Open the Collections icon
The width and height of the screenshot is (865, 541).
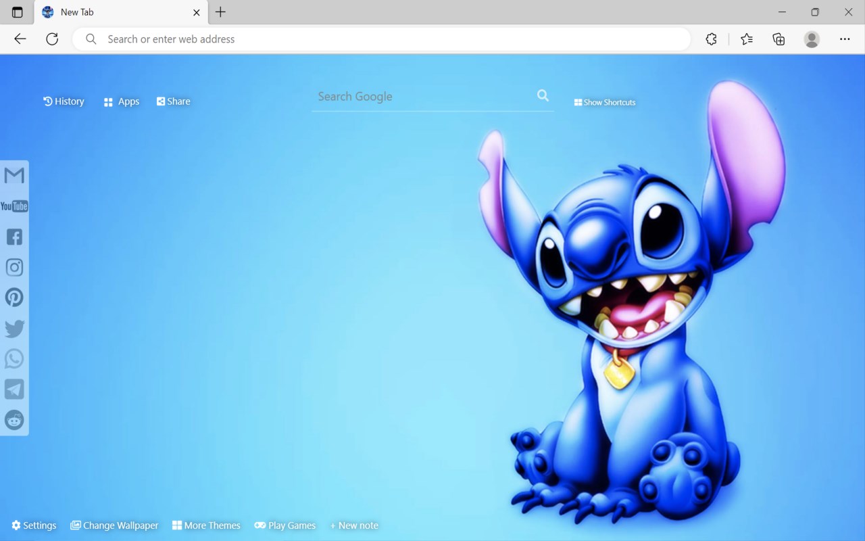click(778, 39)
